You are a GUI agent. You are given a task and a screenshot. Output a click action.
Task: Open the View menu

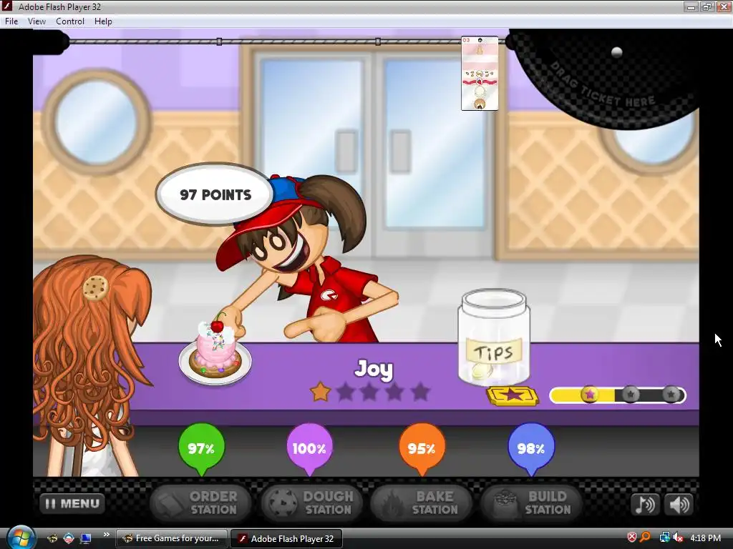(37, 21)
